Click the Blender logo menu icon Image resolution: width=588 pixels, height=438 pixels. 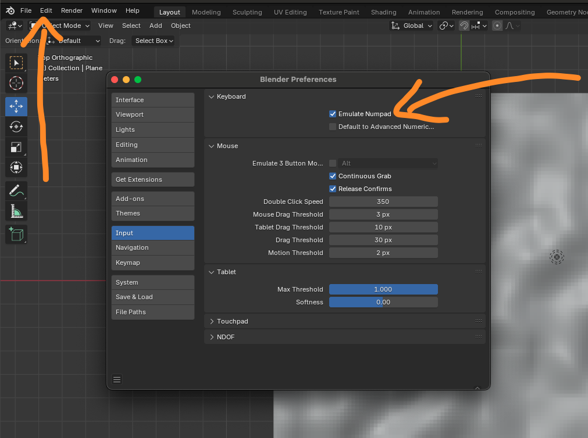click(10, 10)
